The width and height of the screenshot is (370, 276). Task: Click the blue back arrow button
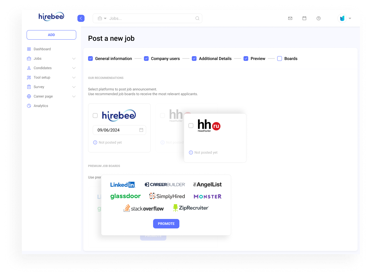[81, 18]
